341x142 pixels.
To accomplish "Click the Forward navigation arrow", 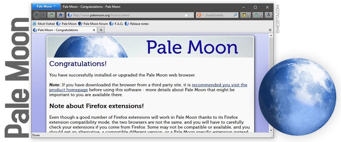I will click(x=43, y=15).
